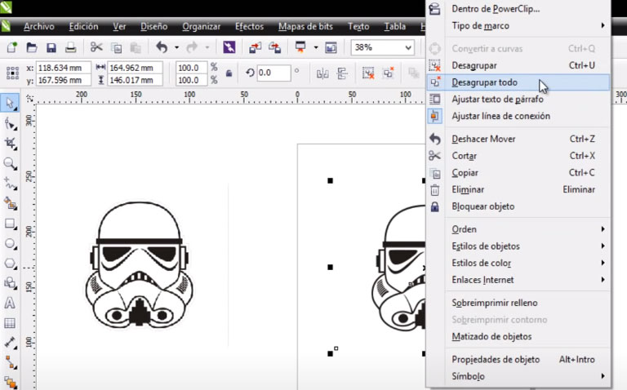Image resolution: width=627 pixels, height=390 pixels.
Task: Choose Deshacer Mover in context menu
Action: (x=518, y=139)
